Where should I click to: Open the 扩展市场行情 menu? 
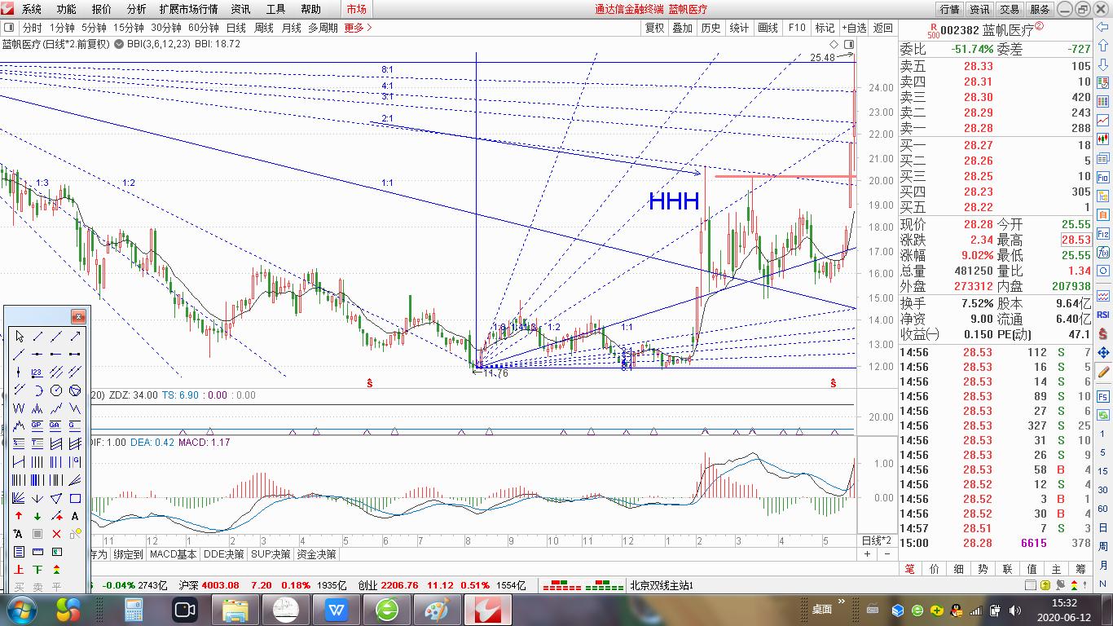point(188,9)
